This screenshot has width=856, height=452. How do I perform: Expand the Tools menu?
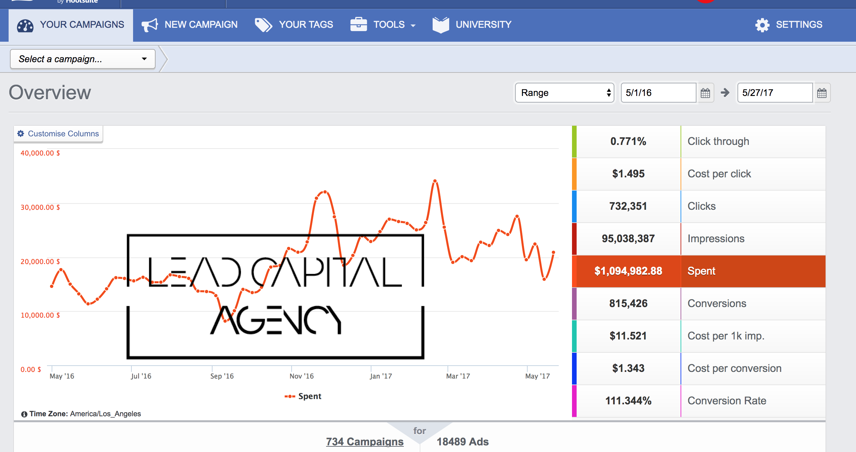click(x=383, y=25)
